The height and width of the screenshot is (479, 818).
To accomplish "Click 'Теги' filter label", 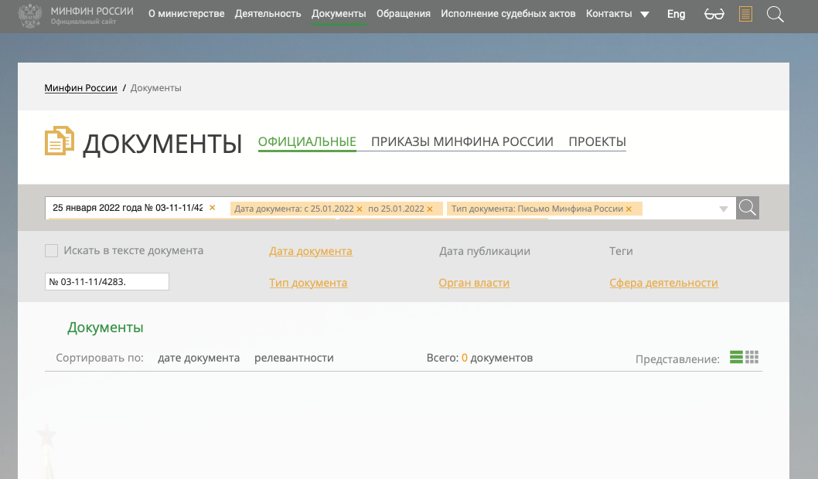I will [x=621, y=251].
